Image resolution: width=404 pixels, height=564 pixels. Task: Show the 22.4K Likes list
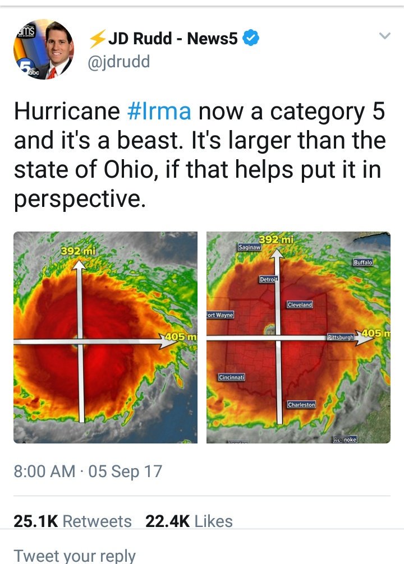(x=189, y=521)
